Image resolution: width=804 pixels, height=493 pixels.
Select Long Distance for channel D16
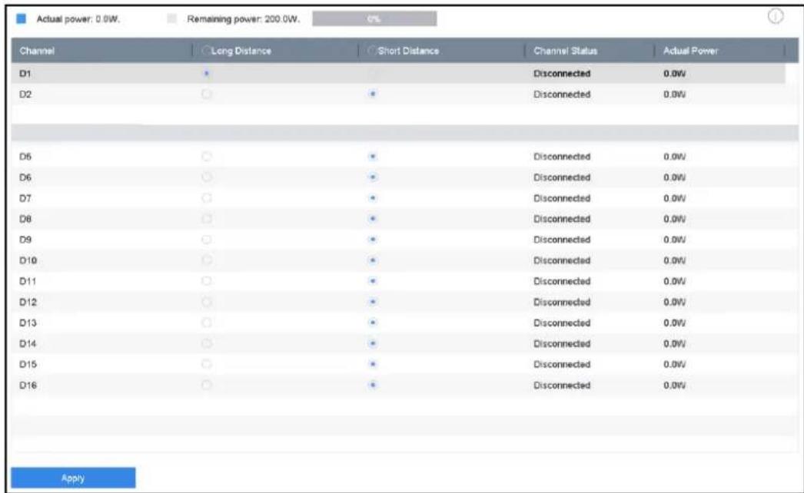pyautogui.click(x=207, y=385)
